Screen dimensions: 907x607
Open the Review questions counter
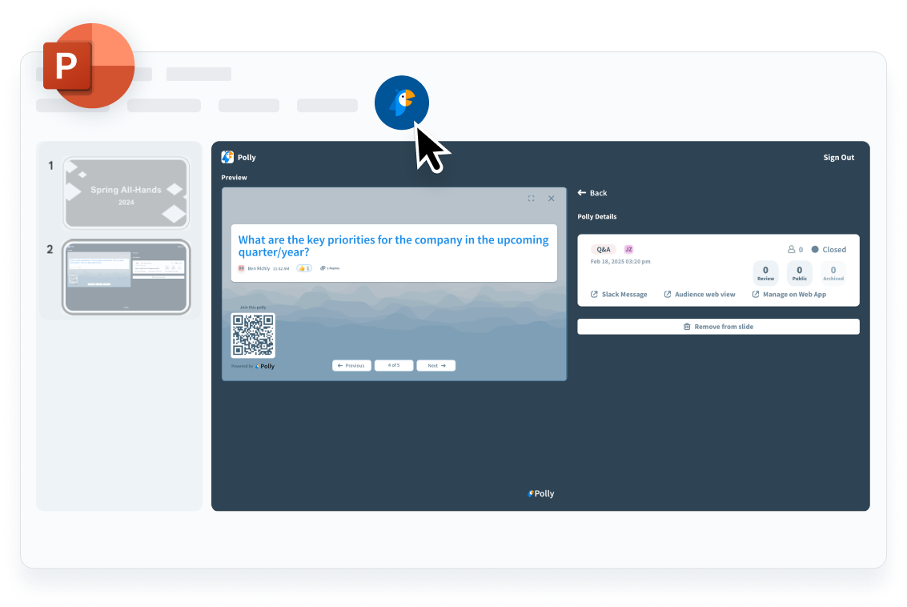(x=765, y=273)
